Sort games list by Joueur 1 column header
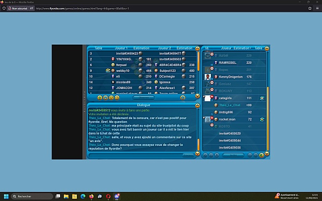The image size is (322, 201). coord(121,48)
